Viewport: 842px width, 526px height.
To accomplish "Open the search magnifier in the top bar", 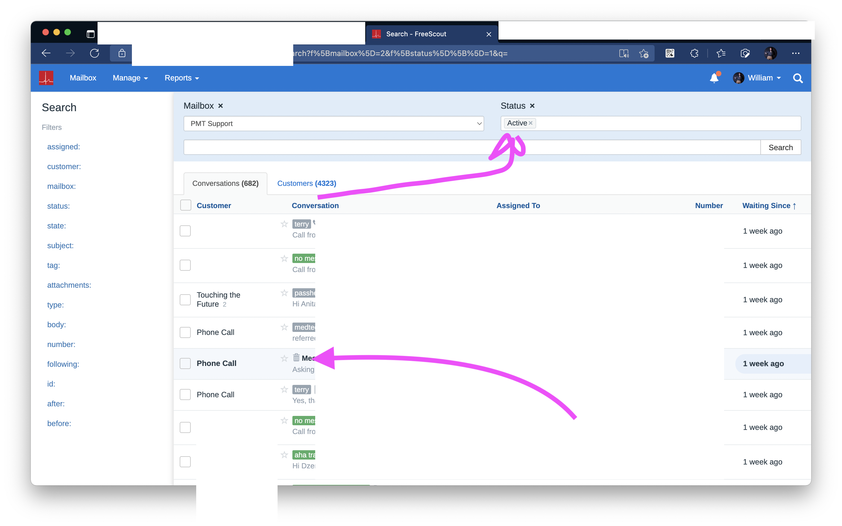I will click(798, 78).
